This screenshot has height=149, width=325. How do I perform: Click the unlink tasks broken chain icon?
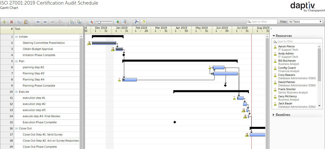coord(59,22)
